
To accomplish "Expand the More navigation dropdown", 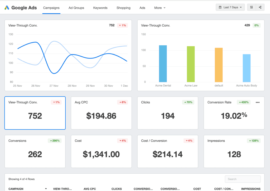I will coord(160,8).
